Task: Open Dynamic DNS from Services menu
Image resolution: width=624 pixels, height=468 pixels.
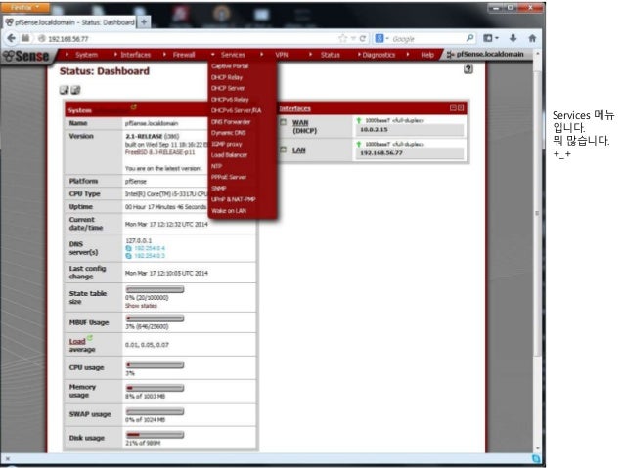Action: [229, 133]
